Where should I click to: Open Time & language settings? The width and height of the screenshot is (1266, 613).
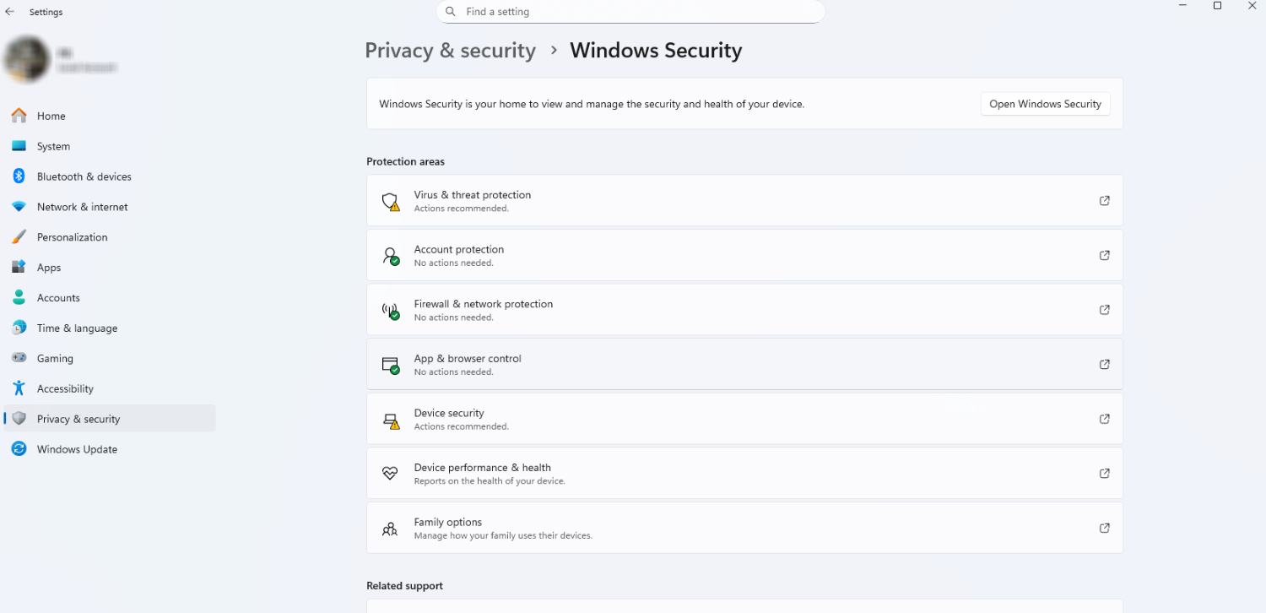[110, 328]
